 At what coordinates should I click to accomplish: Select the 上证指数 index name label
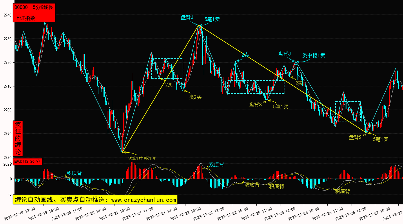tap(25, 18)
